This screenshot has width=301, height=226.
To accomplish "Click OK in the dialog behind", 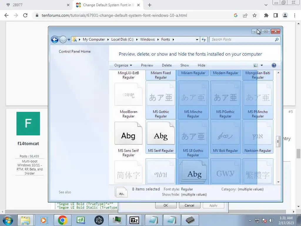I will (166, 205).
